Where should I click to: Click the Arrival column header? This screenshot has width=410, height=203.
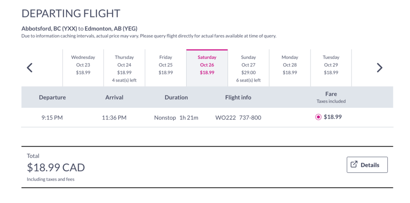114,98
